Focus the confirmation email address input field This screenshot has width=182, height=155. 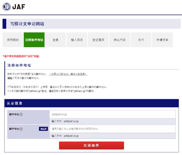tap(112, 129)
